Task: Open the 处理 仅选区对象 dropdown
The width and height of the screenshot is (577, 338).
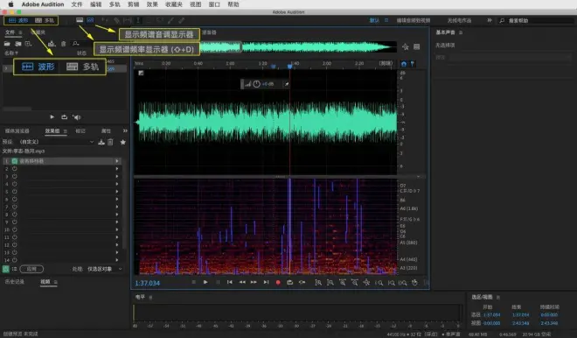Action: pos(105,269)
